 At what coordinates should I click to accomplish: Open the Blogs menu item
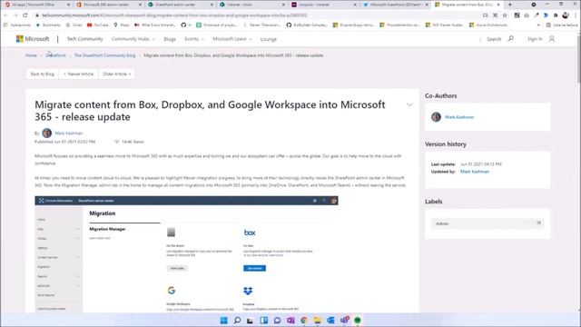click(170, 39)
